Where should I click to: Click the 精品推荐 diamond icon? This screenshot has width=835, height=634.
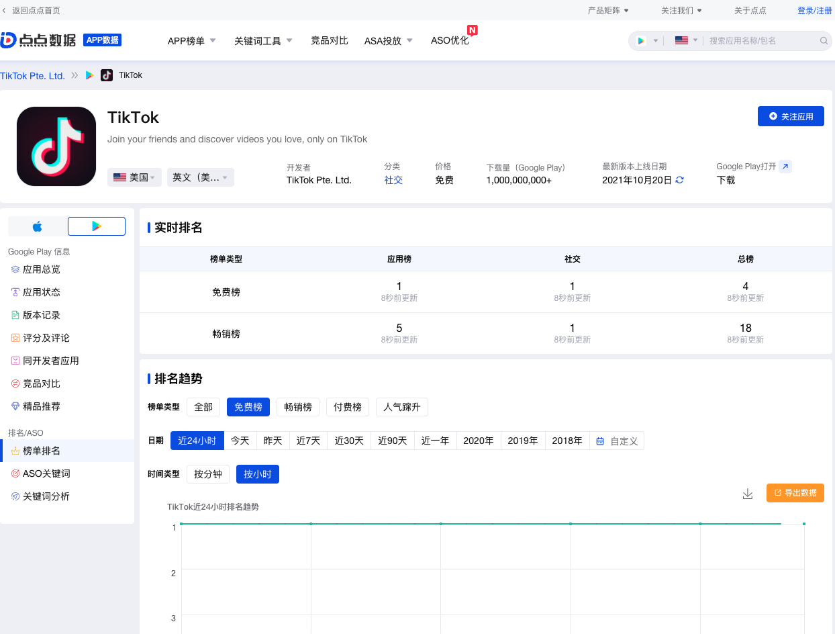(x=15, y=406)
